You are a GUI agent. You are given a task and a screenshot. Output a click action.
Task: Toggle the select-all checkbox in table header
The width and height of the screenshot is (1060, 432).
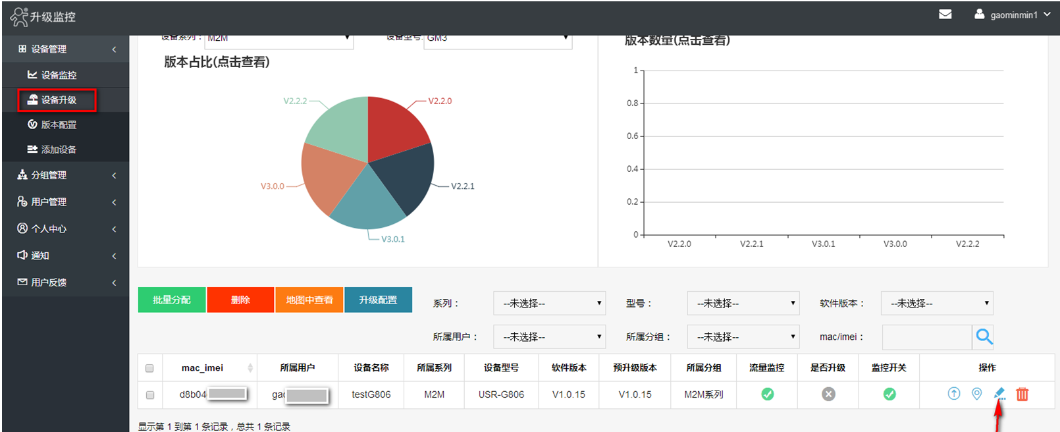pos(149,368)
